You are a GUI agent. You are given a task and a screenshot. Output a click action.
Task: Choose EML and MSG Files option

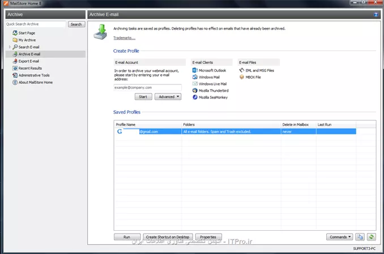click(259, 70)
